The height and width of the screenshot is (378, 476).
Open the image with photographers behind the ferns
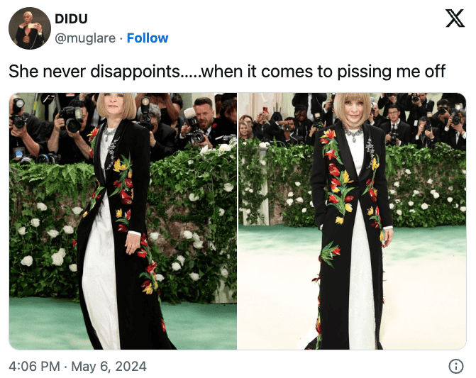click(x=123, y=221)
